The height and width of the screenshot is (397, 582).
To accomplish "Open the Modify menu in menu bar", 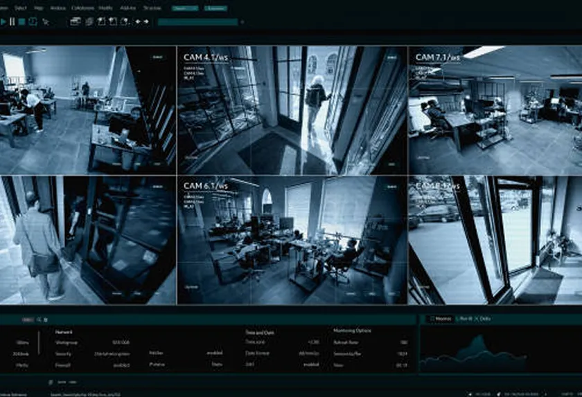I will click(x=106, y=8).
